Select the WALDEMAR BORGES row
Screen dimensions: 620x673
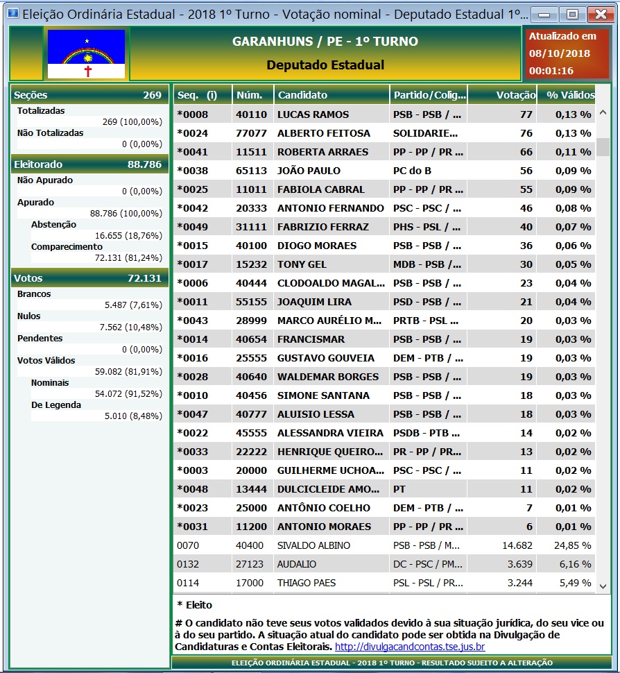point(384,377)
